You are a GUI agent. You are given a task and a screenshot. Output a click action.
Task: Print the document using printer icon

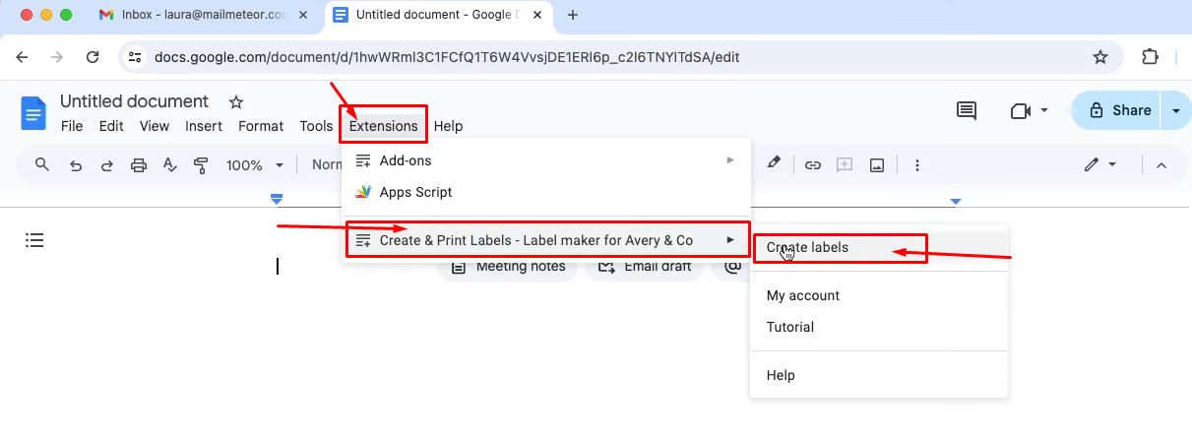click(139, 165)
